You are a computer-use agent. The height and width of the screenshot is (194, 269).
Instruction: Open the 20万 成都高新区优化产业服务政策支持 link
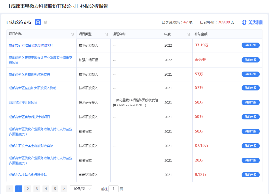[x=40, y=161]
